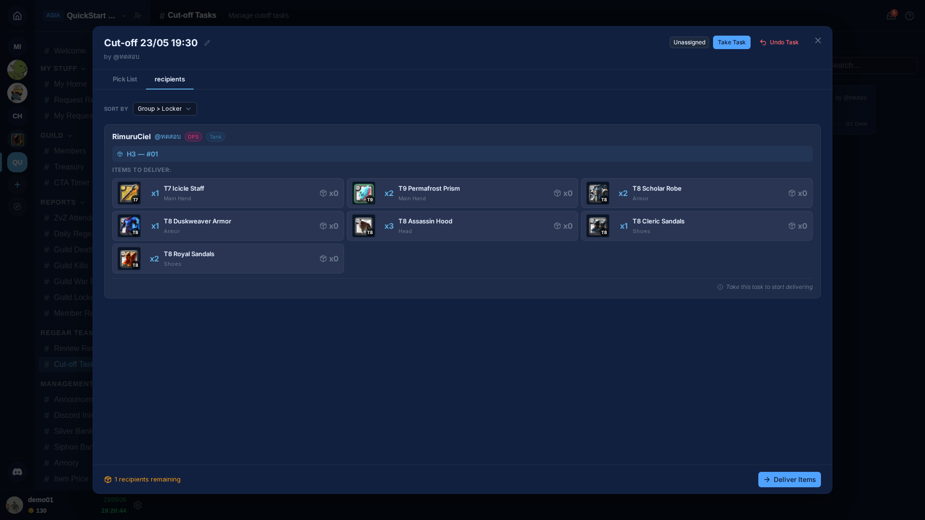Collapse the GUILD section
The image size is (925, 520).
(x=56, y=135)
